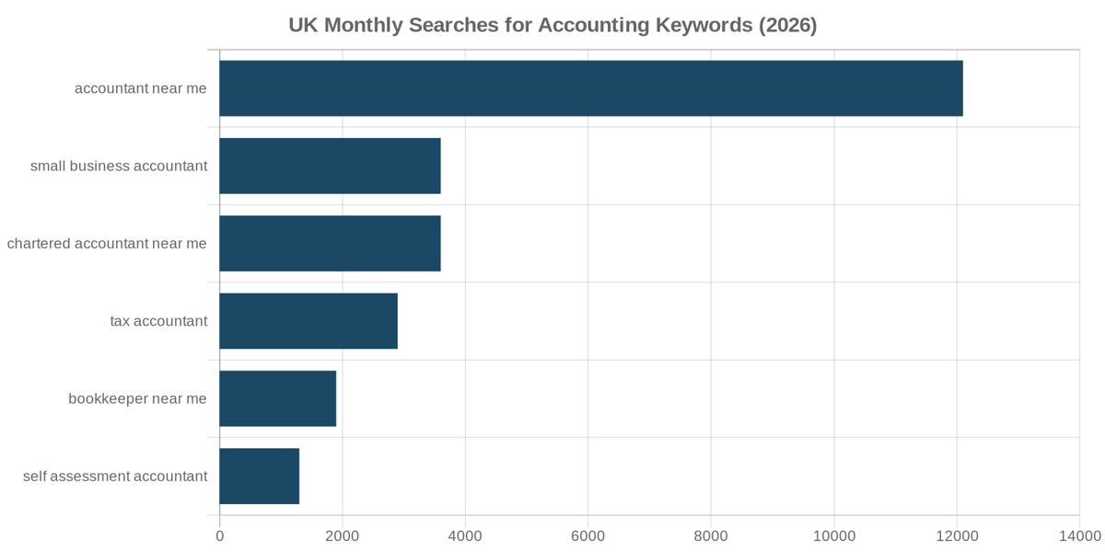Click the 14000 tick label
This screenshot has height=552, width=1105.
(1080, 535)
